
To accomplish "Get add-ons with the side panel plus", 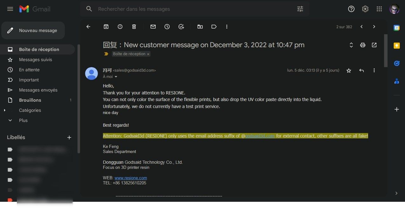I will click(396, 109).
